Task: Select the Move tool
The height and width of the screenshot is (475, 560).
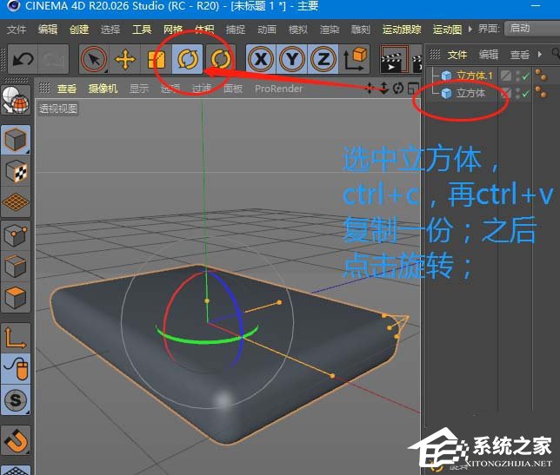Action: (125, 59)
